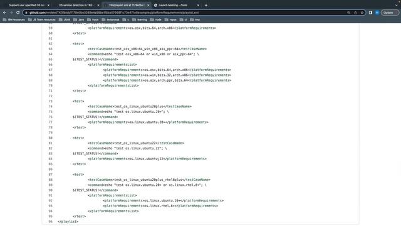Viewport: 401px width, 226px height.
Task: Click testCaseName test_os_linux_ubuntu20plus line
Action: 140,106
